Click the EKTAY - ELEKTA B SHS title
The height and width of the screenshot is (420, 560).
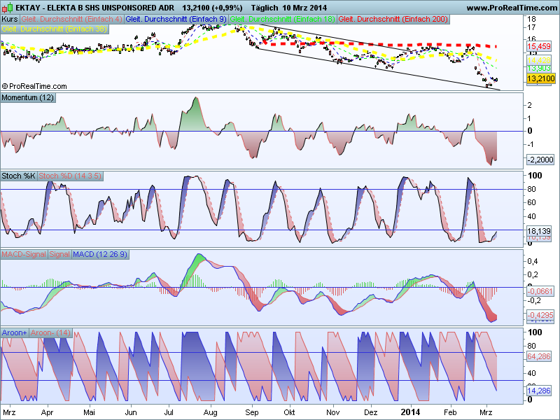pos(94,8)
